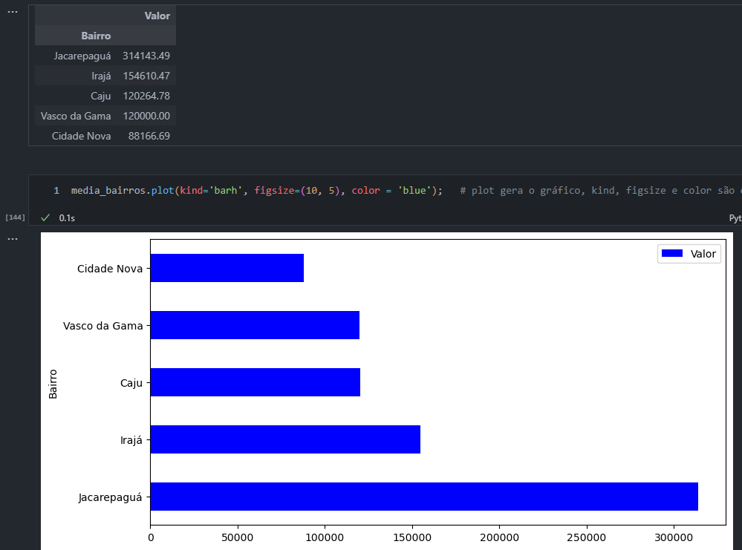Click the 0 x-axis tick label

[151, 537]
